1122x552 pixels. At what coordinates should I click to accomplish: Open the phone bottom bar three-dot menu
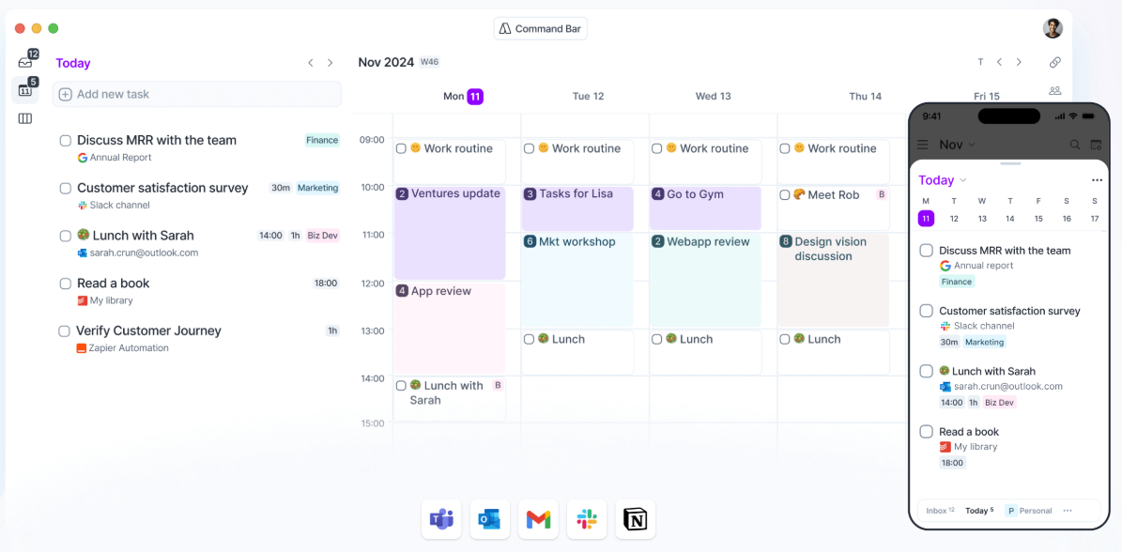click(1068, 511)
